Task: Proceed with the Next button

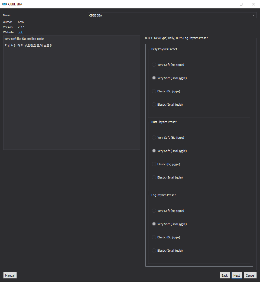Action: pyautogui.click(x=237, y=275)
